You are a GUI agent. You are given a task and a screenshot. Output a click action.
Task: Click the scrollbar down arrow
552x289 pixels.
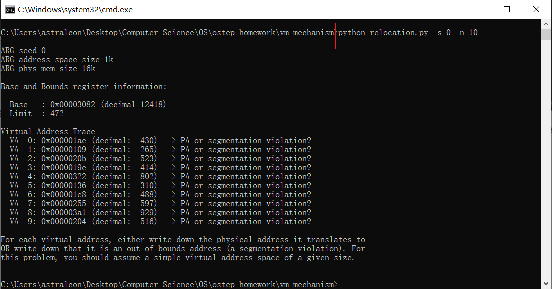pos(546,283)
